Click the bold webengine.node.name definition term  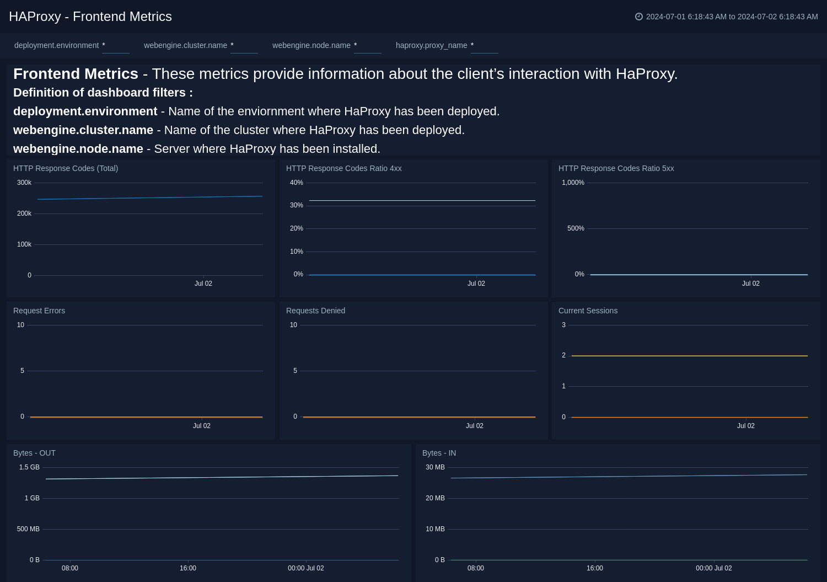coord(78,149)
